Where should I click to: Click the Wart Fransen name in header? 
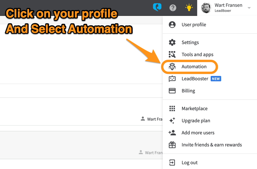pos(229,5)
